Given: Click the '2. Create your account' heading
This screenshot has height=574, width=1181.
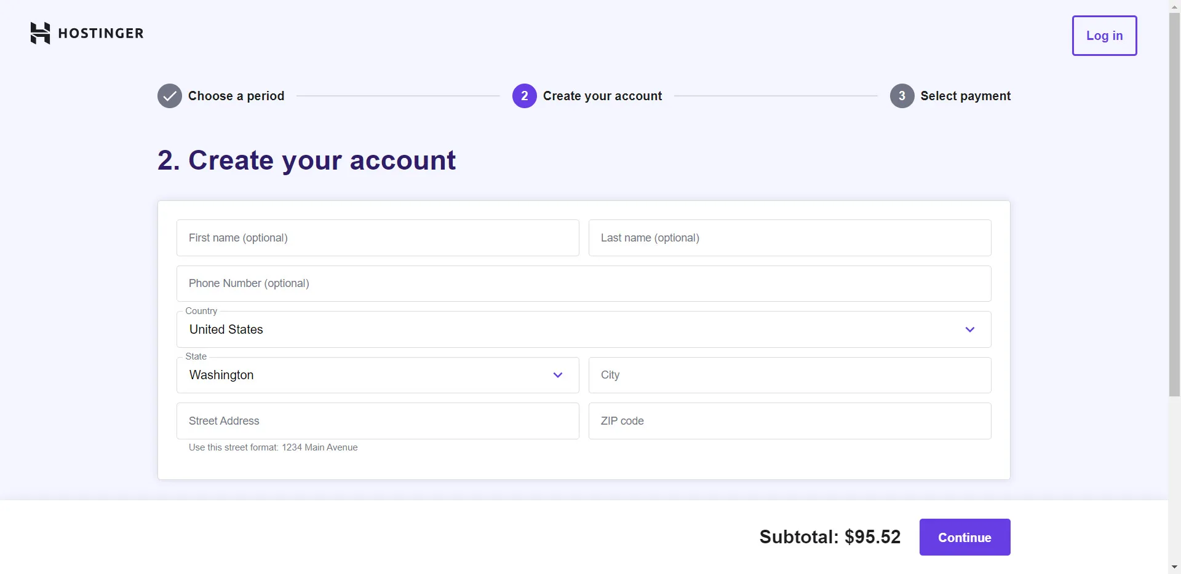Looking at the screenshot, I should [x=306, y=160].
